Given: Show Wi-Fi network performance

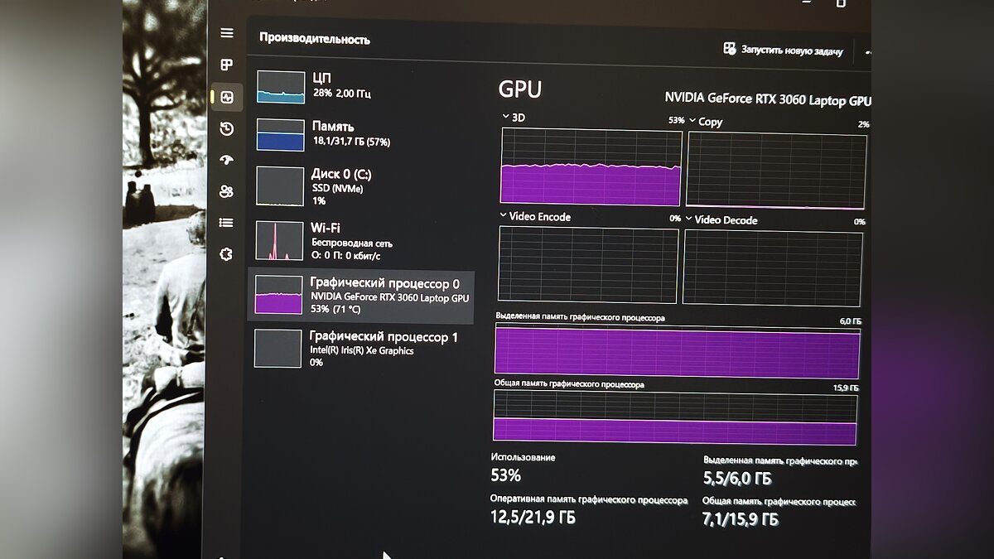Looking at the screenshot, I should [360, 239].
